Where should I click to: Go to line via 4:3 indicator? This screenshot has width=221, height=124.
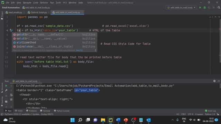point(178,114)
